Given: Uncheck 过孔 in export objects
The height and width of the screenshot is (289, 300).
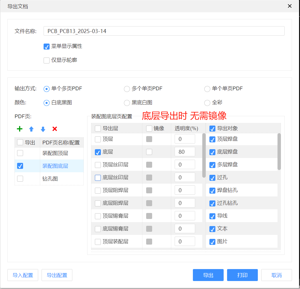Looking at the screenshot, I should click(x=212, y=177).
